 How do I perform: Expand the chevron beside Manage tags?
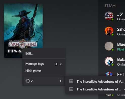pos(61,64)
